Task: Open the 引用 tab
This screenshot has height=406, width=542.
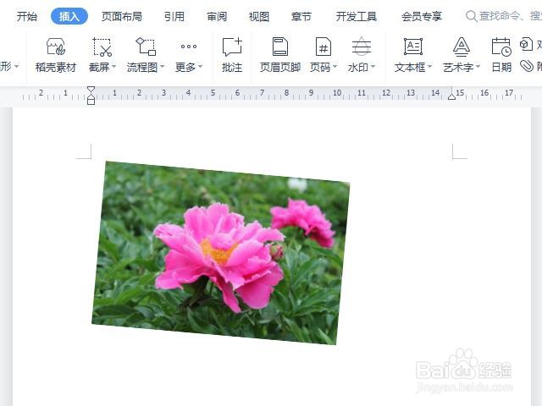Action: [x=174, y=16]
